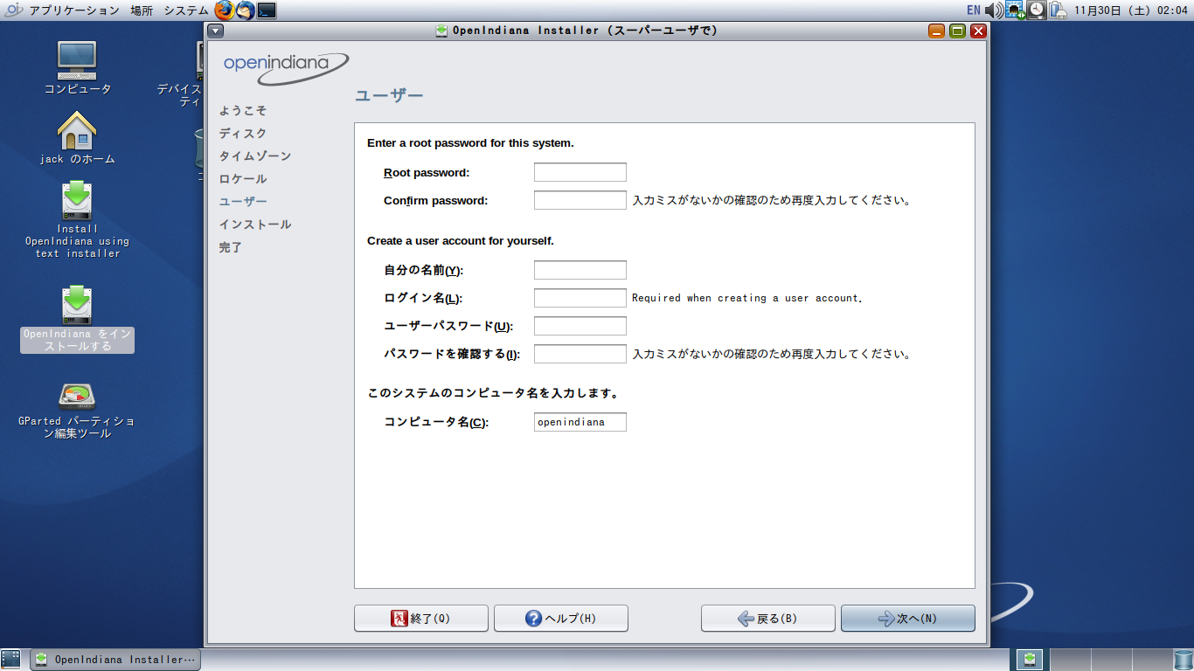The height and width of the screenshot is (671, 1194).
Task: Maximize the installer window
Action: click(x=957, y=31)
